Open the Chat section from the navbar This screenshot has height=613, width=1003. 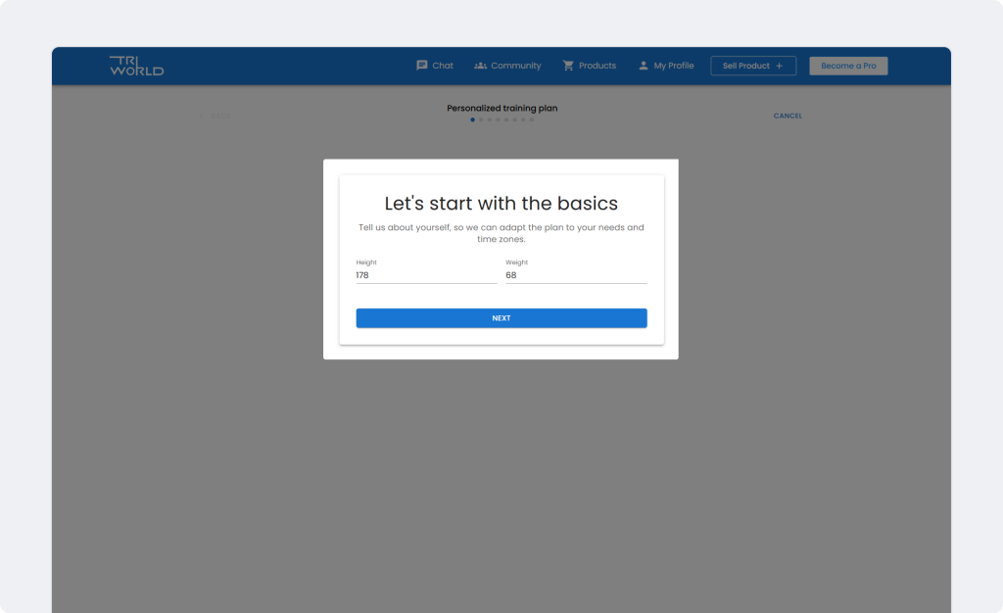[440, 66]
